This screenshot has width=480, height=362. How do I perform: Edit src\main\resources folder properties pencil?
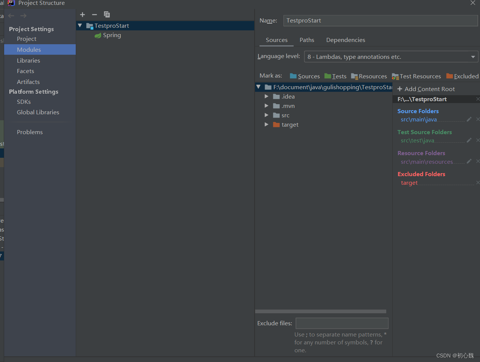click(x=469, y=161)
